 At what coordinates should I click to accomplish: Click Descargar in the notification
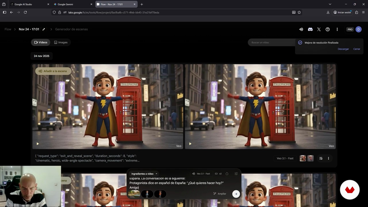pos(343,49)
